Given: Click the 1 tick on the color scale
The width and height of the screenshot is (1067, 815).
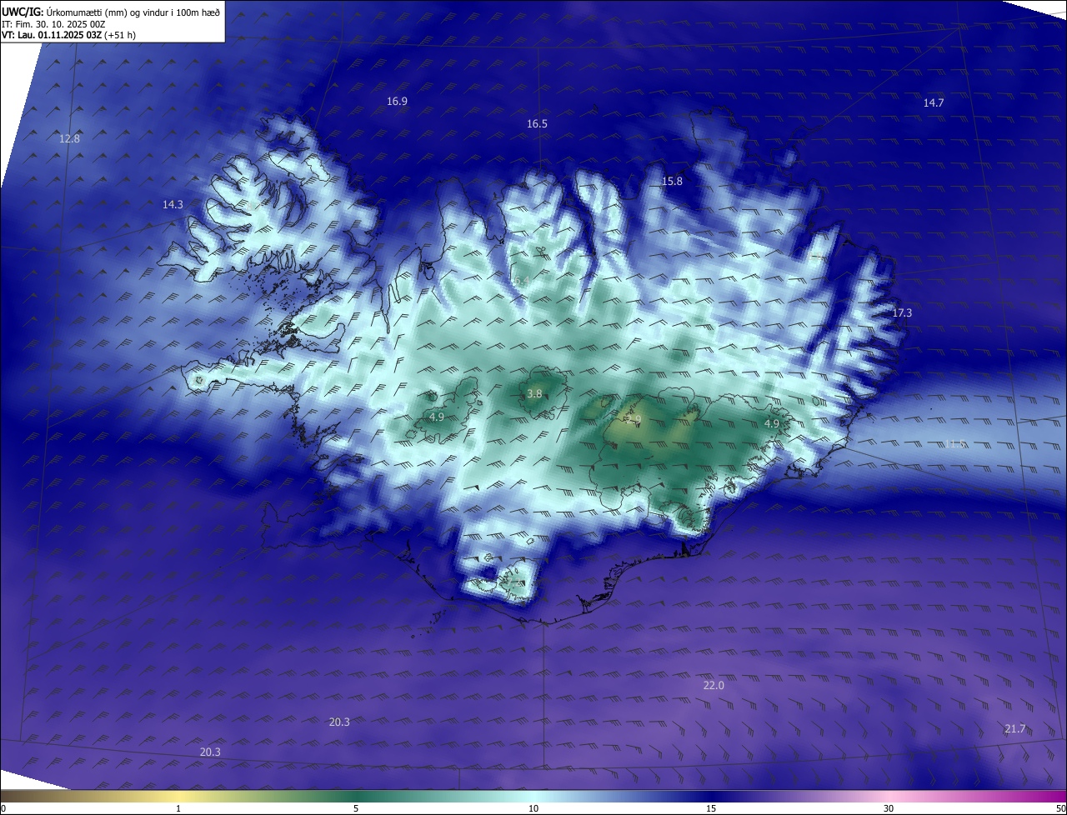Looking at the screenshot, I should coord(178,808).
